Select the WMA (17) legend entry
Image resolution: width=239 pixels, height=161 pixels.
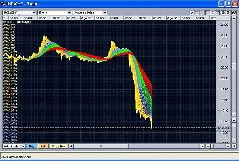[x=10, y=71]
